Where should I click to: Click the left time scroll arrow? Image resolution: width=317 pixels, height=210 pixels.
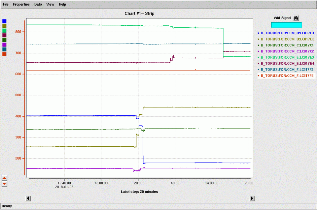[x=28, y=198]
